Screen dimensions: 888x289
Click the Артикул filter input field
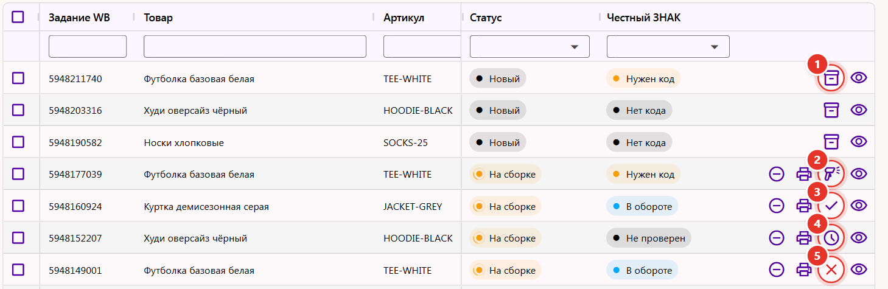(422, 46)
